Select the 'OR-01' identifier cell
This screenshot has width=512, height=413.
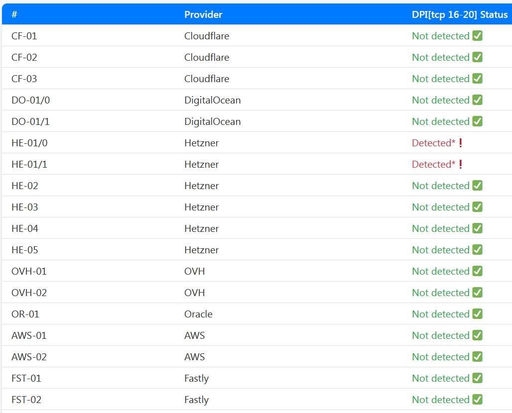click(25, 314)
